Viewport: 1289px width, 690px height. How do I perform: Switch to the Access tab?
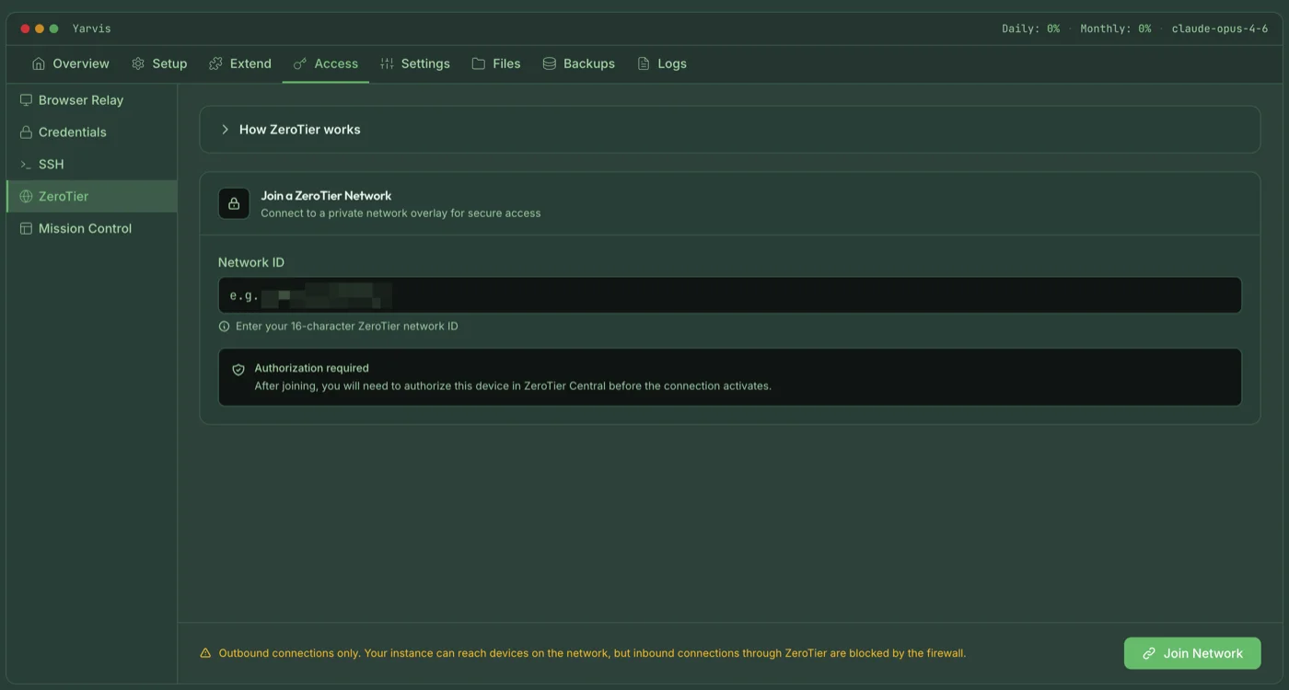click(326, 63)
